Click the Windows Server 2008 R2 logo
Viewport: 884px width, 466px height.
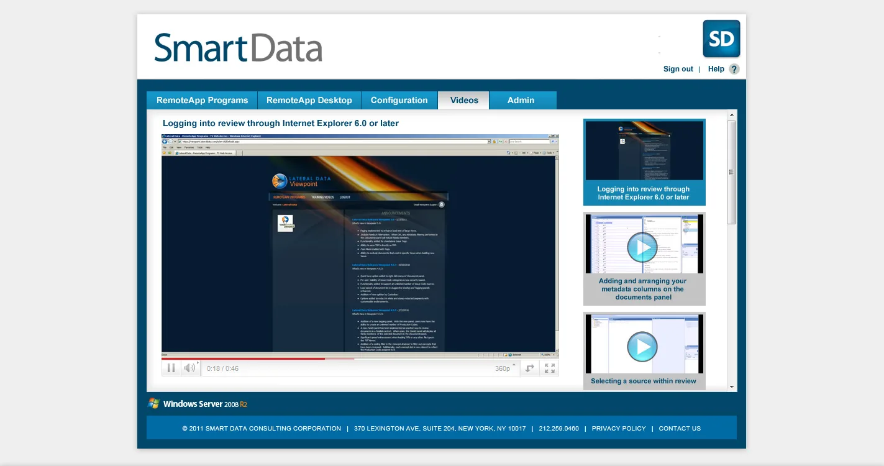[x=198, y=404]
